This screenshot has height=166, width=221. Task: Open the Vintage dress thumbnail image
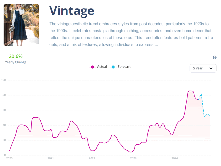(21, 25)
